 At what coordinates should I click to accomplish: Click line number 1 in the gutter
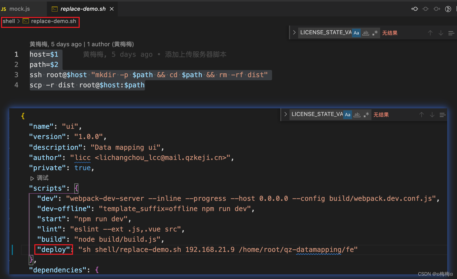[16, 54]
